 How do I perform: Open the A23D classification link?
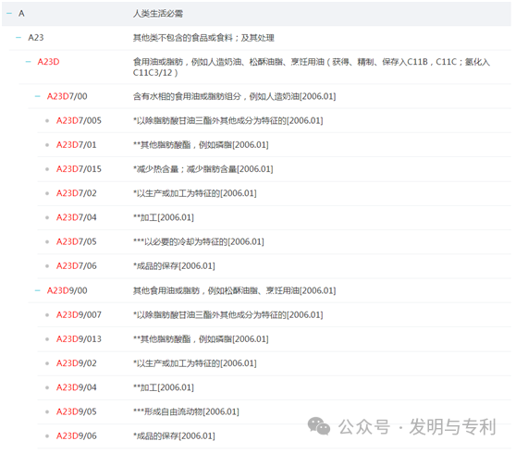pyautogui.click(x=48, y=62)
